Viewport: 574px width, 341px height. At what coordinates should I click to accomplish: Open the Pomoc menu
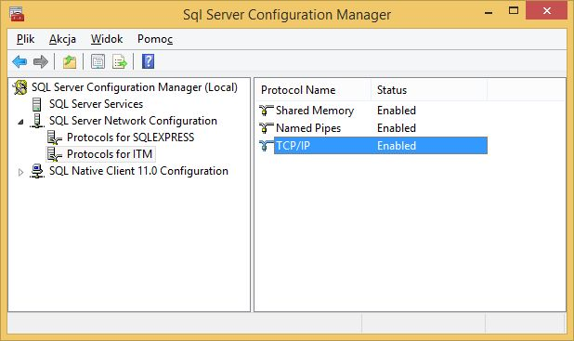pos(155,39)
